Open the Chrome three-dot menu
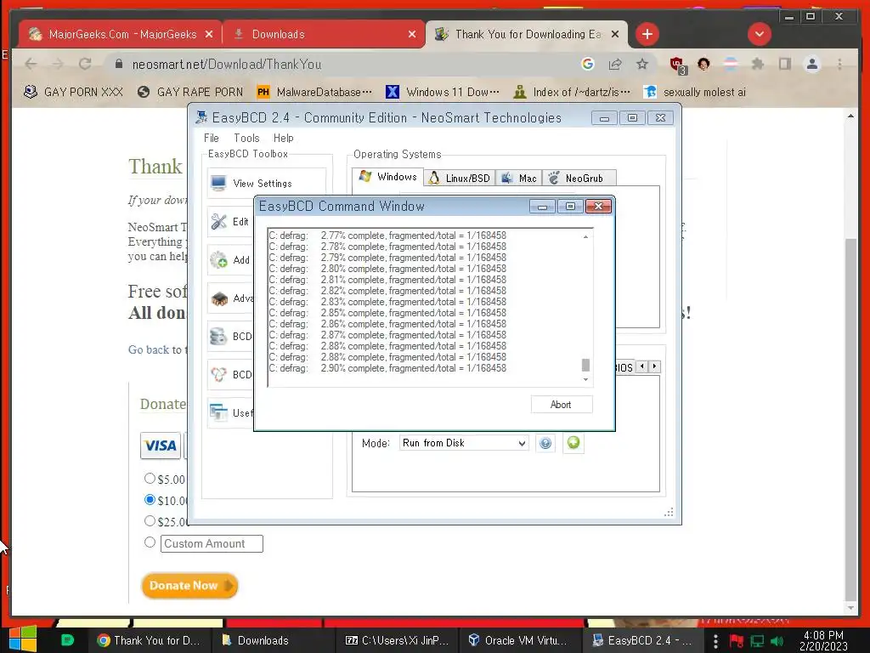870x653 pixels. pos(839,65)
